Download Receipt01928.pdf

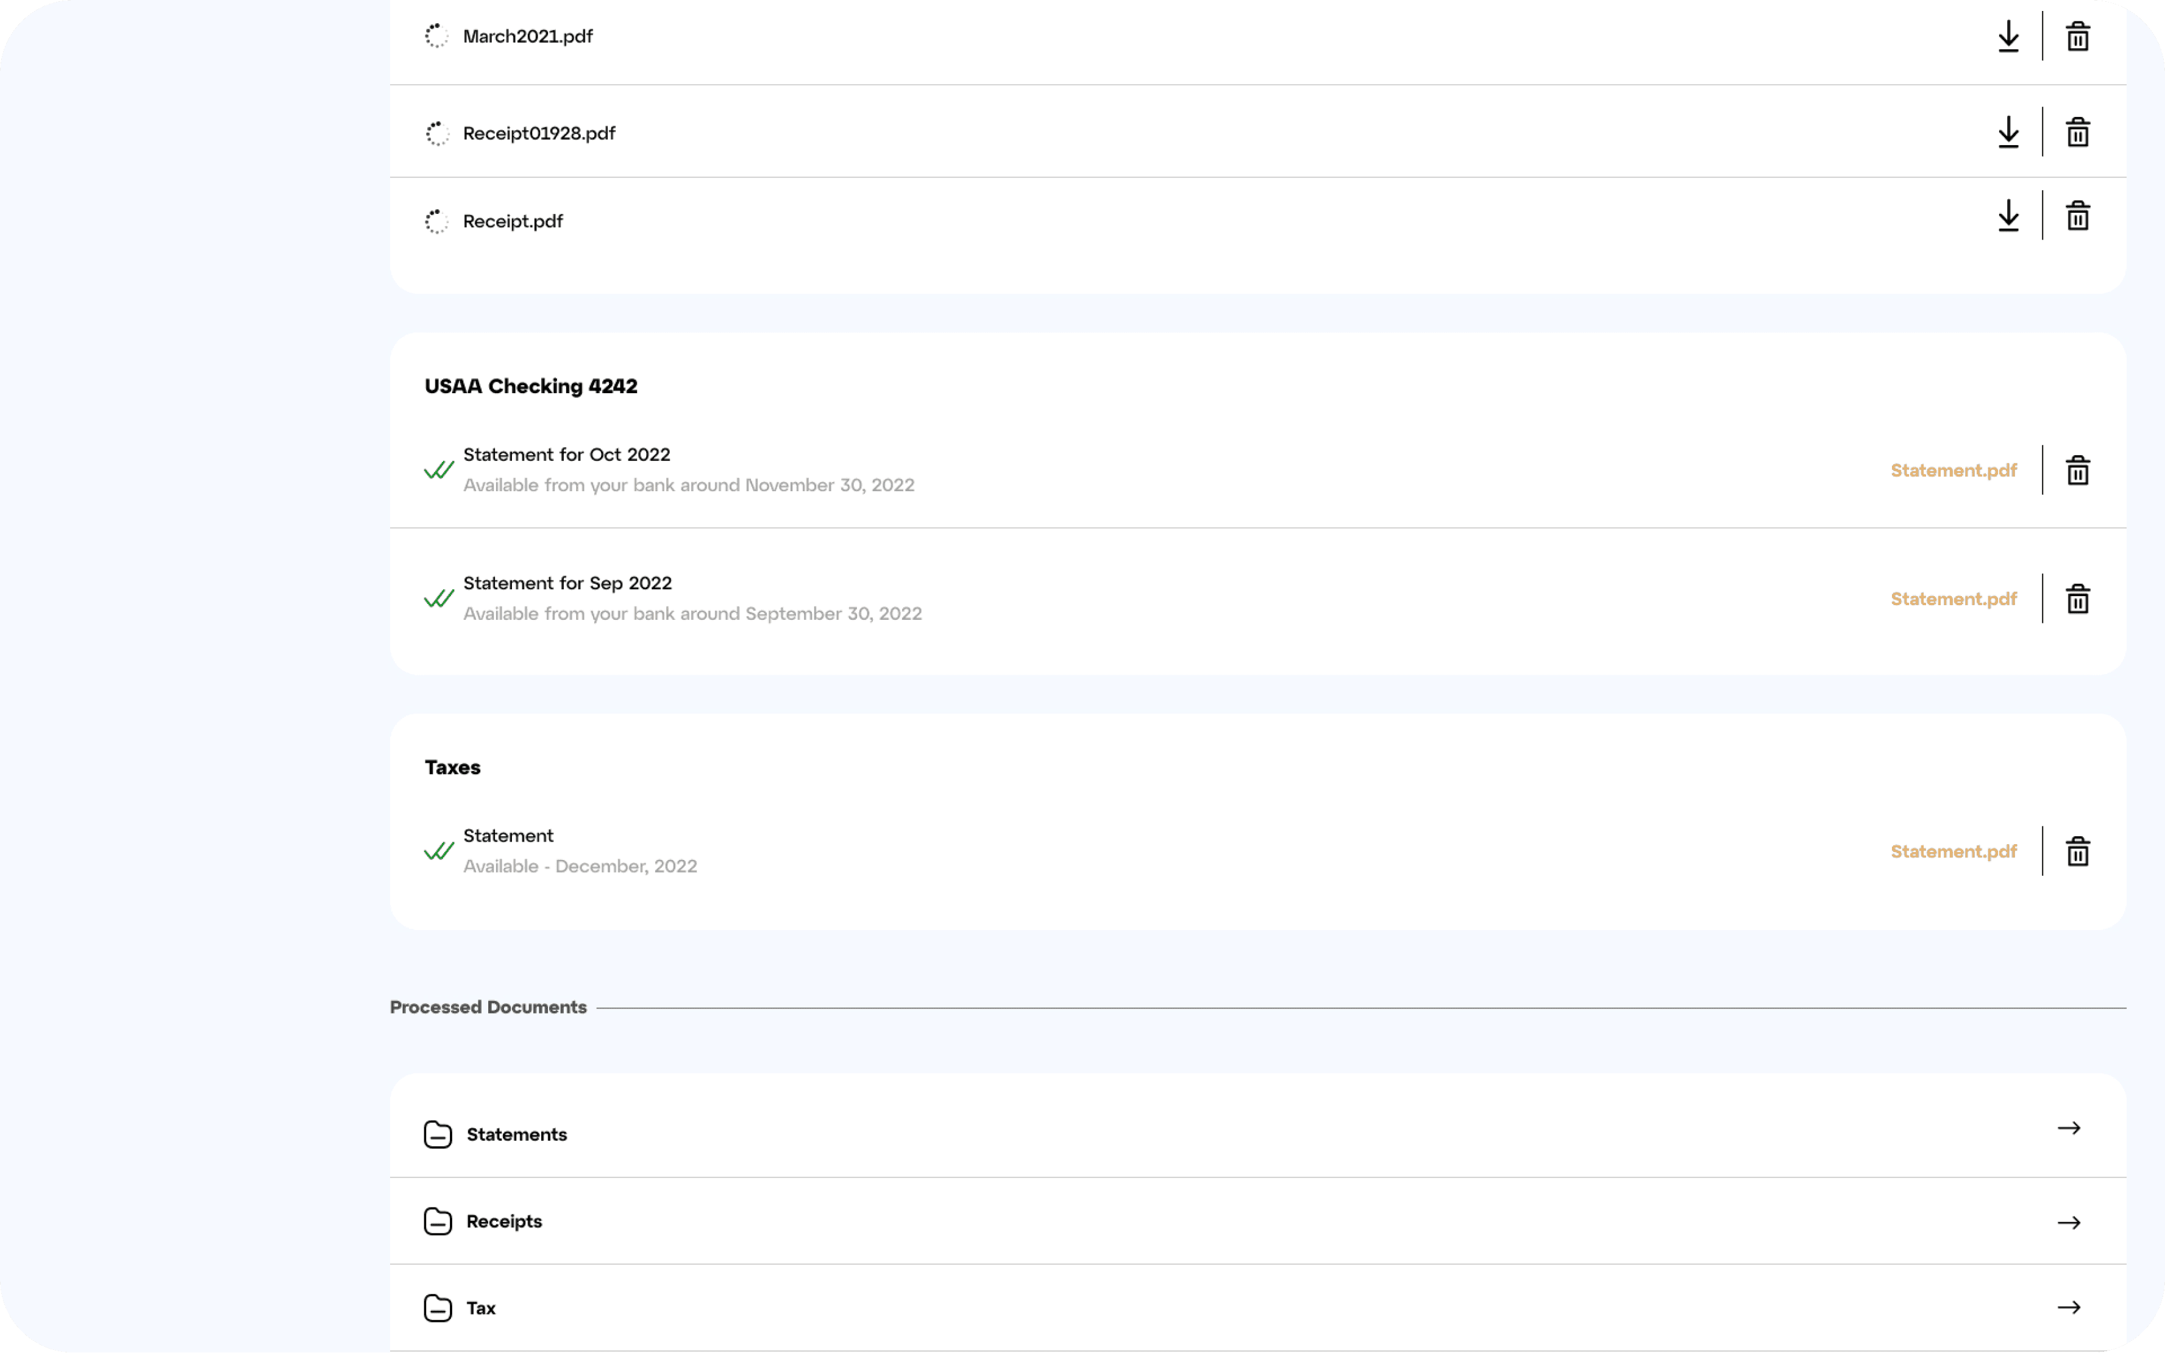coord(2008,132)
